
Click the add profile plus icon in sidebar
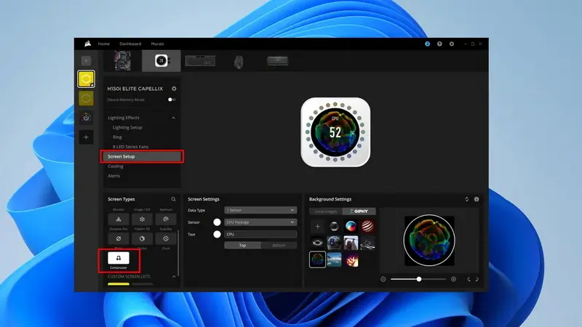[x=86, y=137]
